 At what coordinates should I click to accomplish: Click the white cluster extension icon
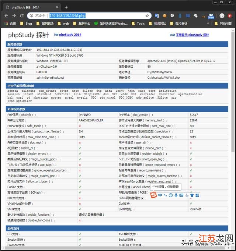(x=195, y=16)
